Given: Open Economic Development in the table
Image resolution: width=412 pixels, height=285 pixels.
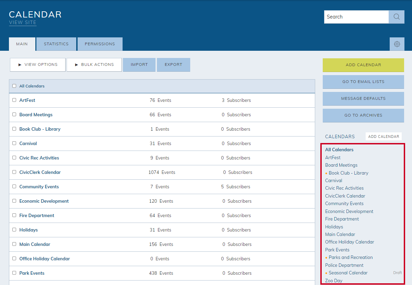Looking at the screenshot, I should [44, 201].
